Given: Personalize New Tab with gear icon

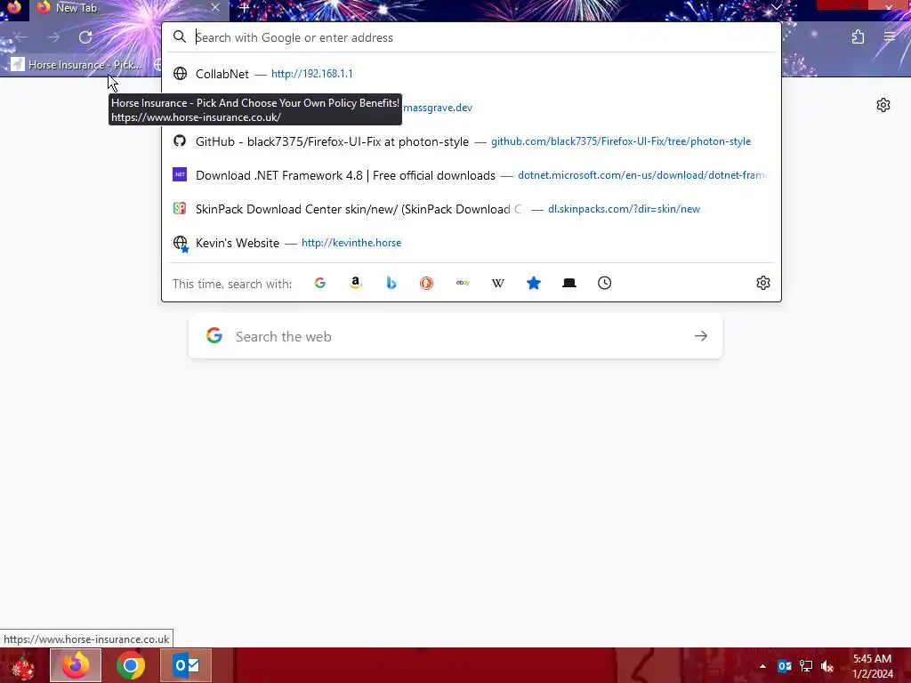Looking at the screenshot, I should point(883,105).
